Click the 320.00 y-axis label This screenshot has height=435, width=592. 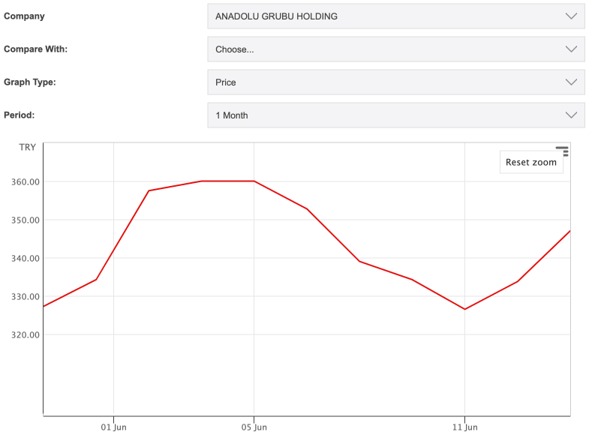(x=25, y=334)
